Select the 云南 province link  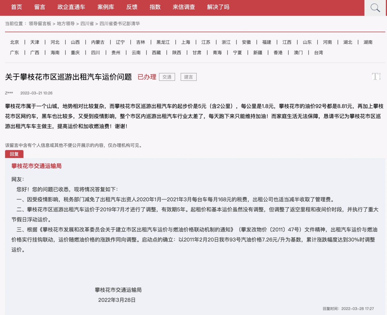[136, 53]
